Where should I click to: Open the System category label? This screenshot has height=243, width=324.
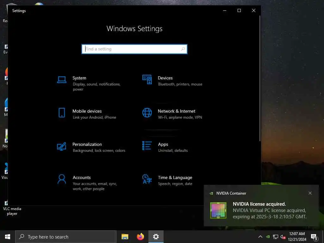pos(79,78)
